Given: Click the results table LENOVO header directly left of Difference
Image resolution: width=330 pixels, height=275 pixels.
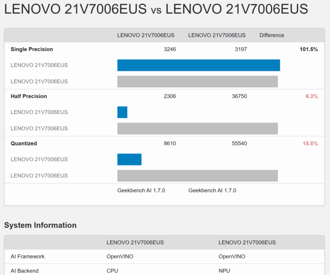Looking at the screenshot, I should tap(217, 35).
